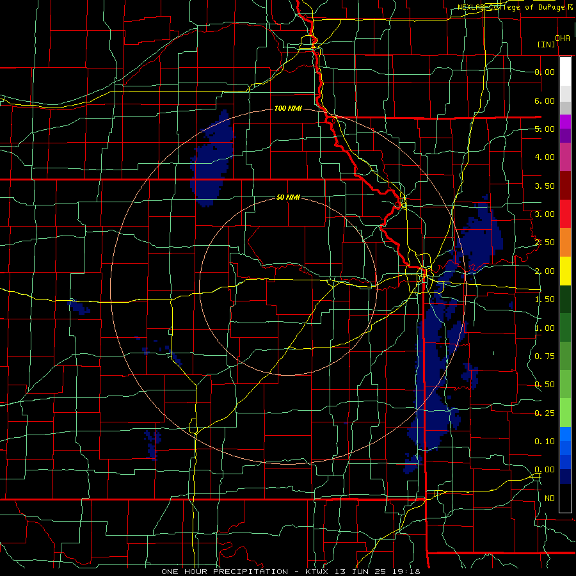Pick the yellow legend swatch above 2.00
Screen dimensions: 576x576
click(x=565, y=271)
